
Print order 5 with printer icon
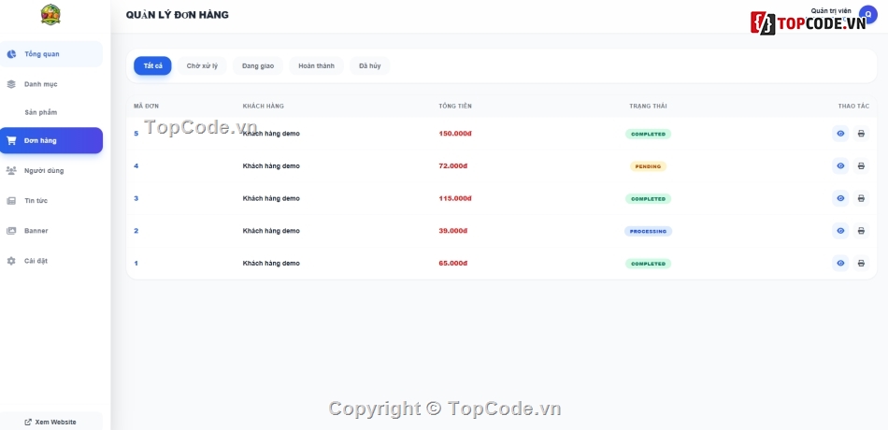[861, 134]
